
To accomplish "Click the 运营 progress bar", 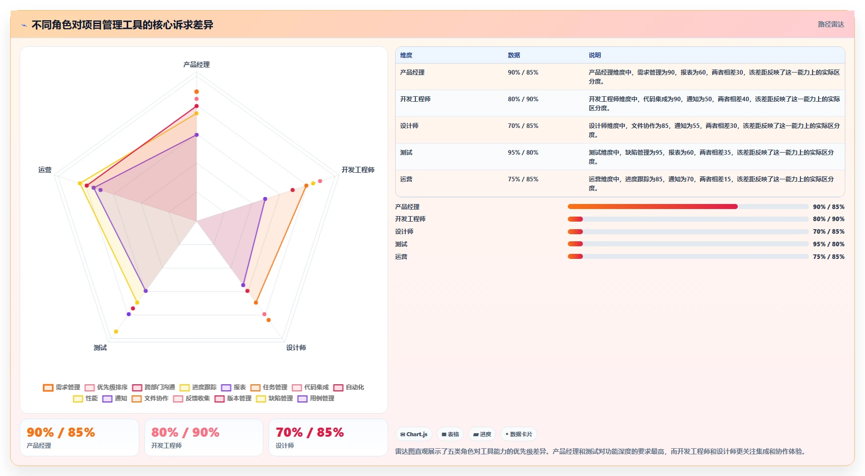I will [688, 256].
